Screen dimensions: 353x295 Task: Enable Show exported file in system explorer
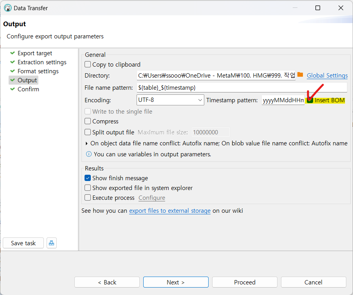88,188
